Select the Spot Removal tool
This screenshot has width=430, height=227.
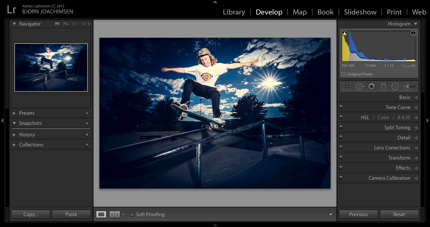pos(360,87)
